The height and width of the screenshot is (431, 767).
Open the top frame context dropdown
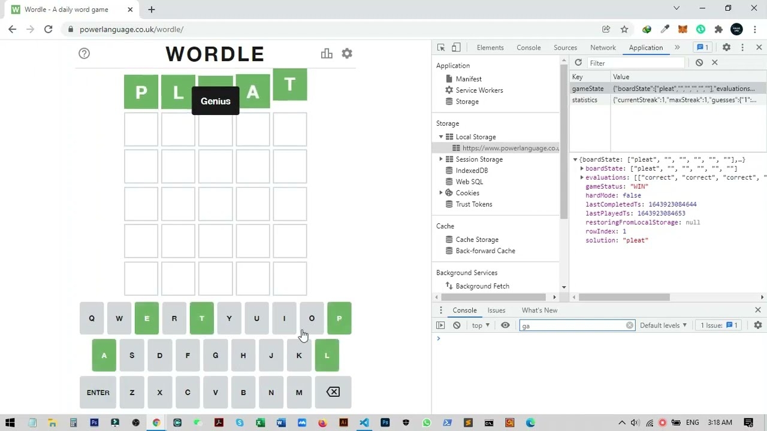479,325
